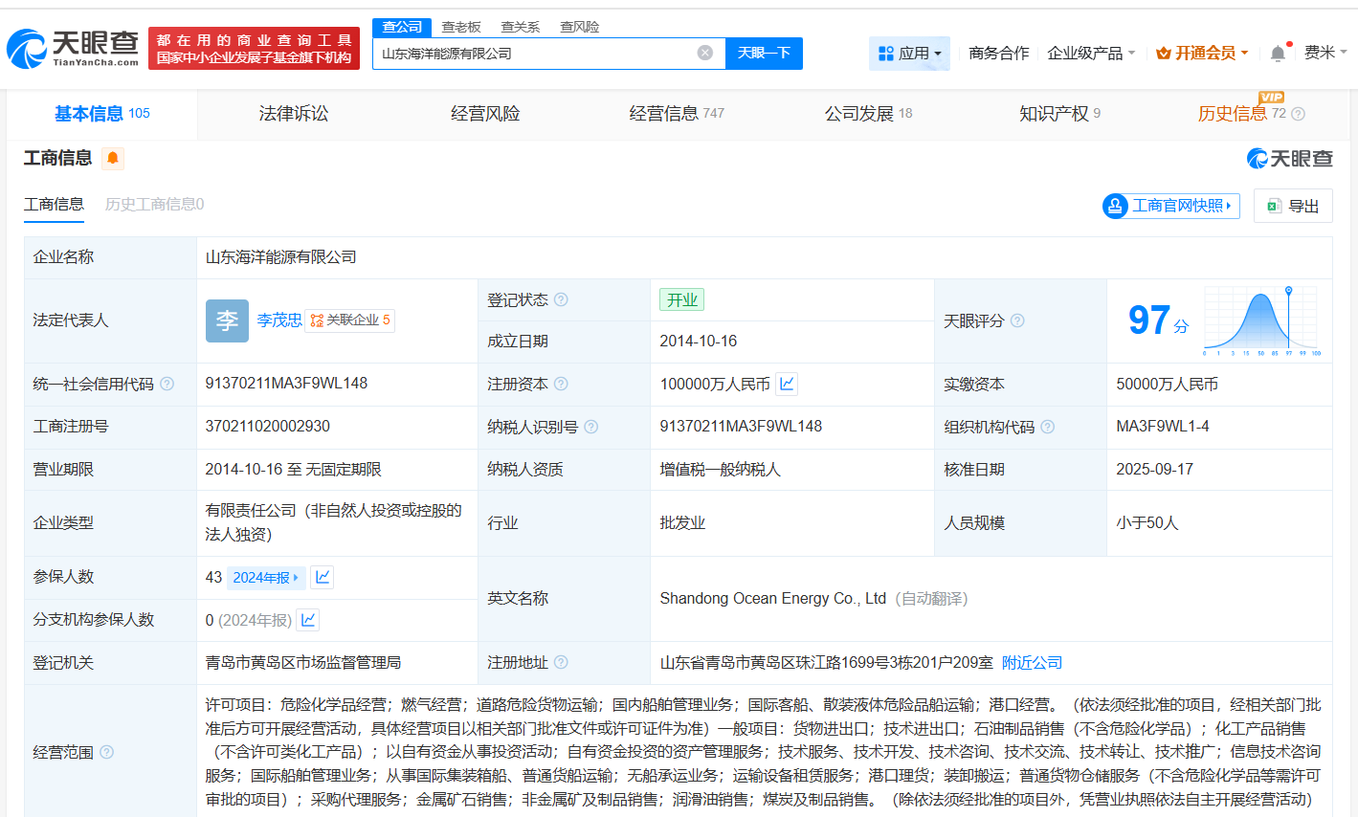Click the snapshot icon on 工商官网快照 button

[x=1114, y=206]
